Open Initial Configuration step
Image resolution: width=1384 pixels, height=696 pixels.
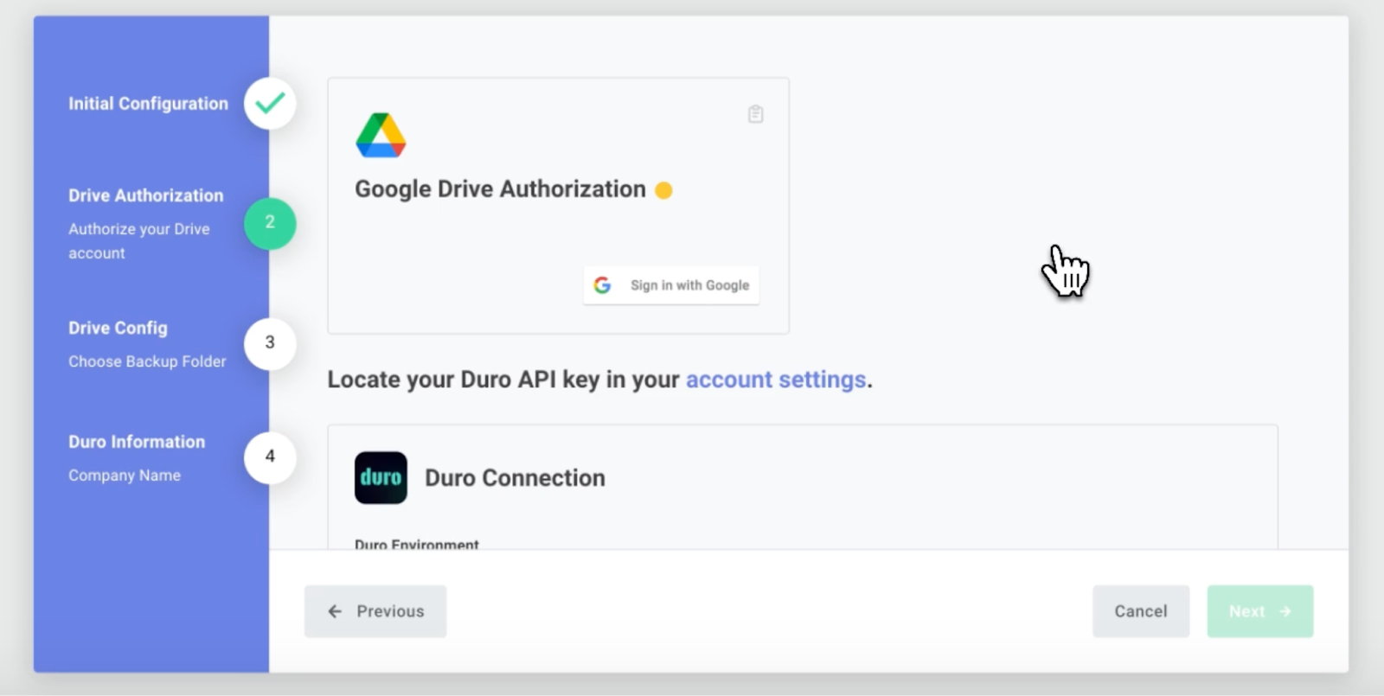click(x=149, y=104)
